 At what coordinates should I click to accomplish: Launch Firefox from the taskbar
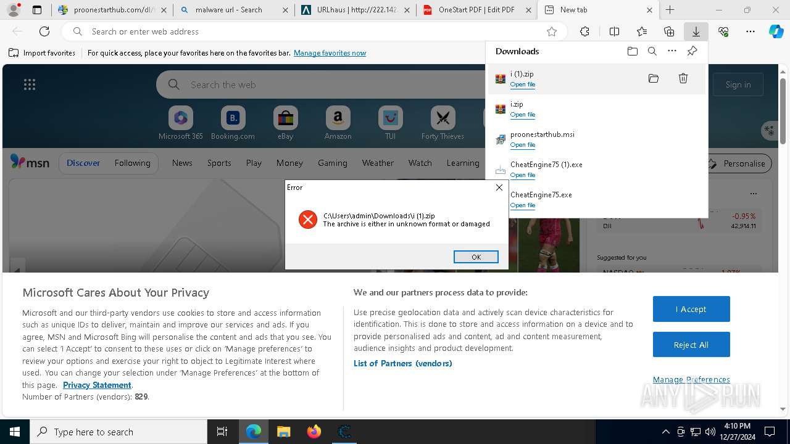(314, 432)
